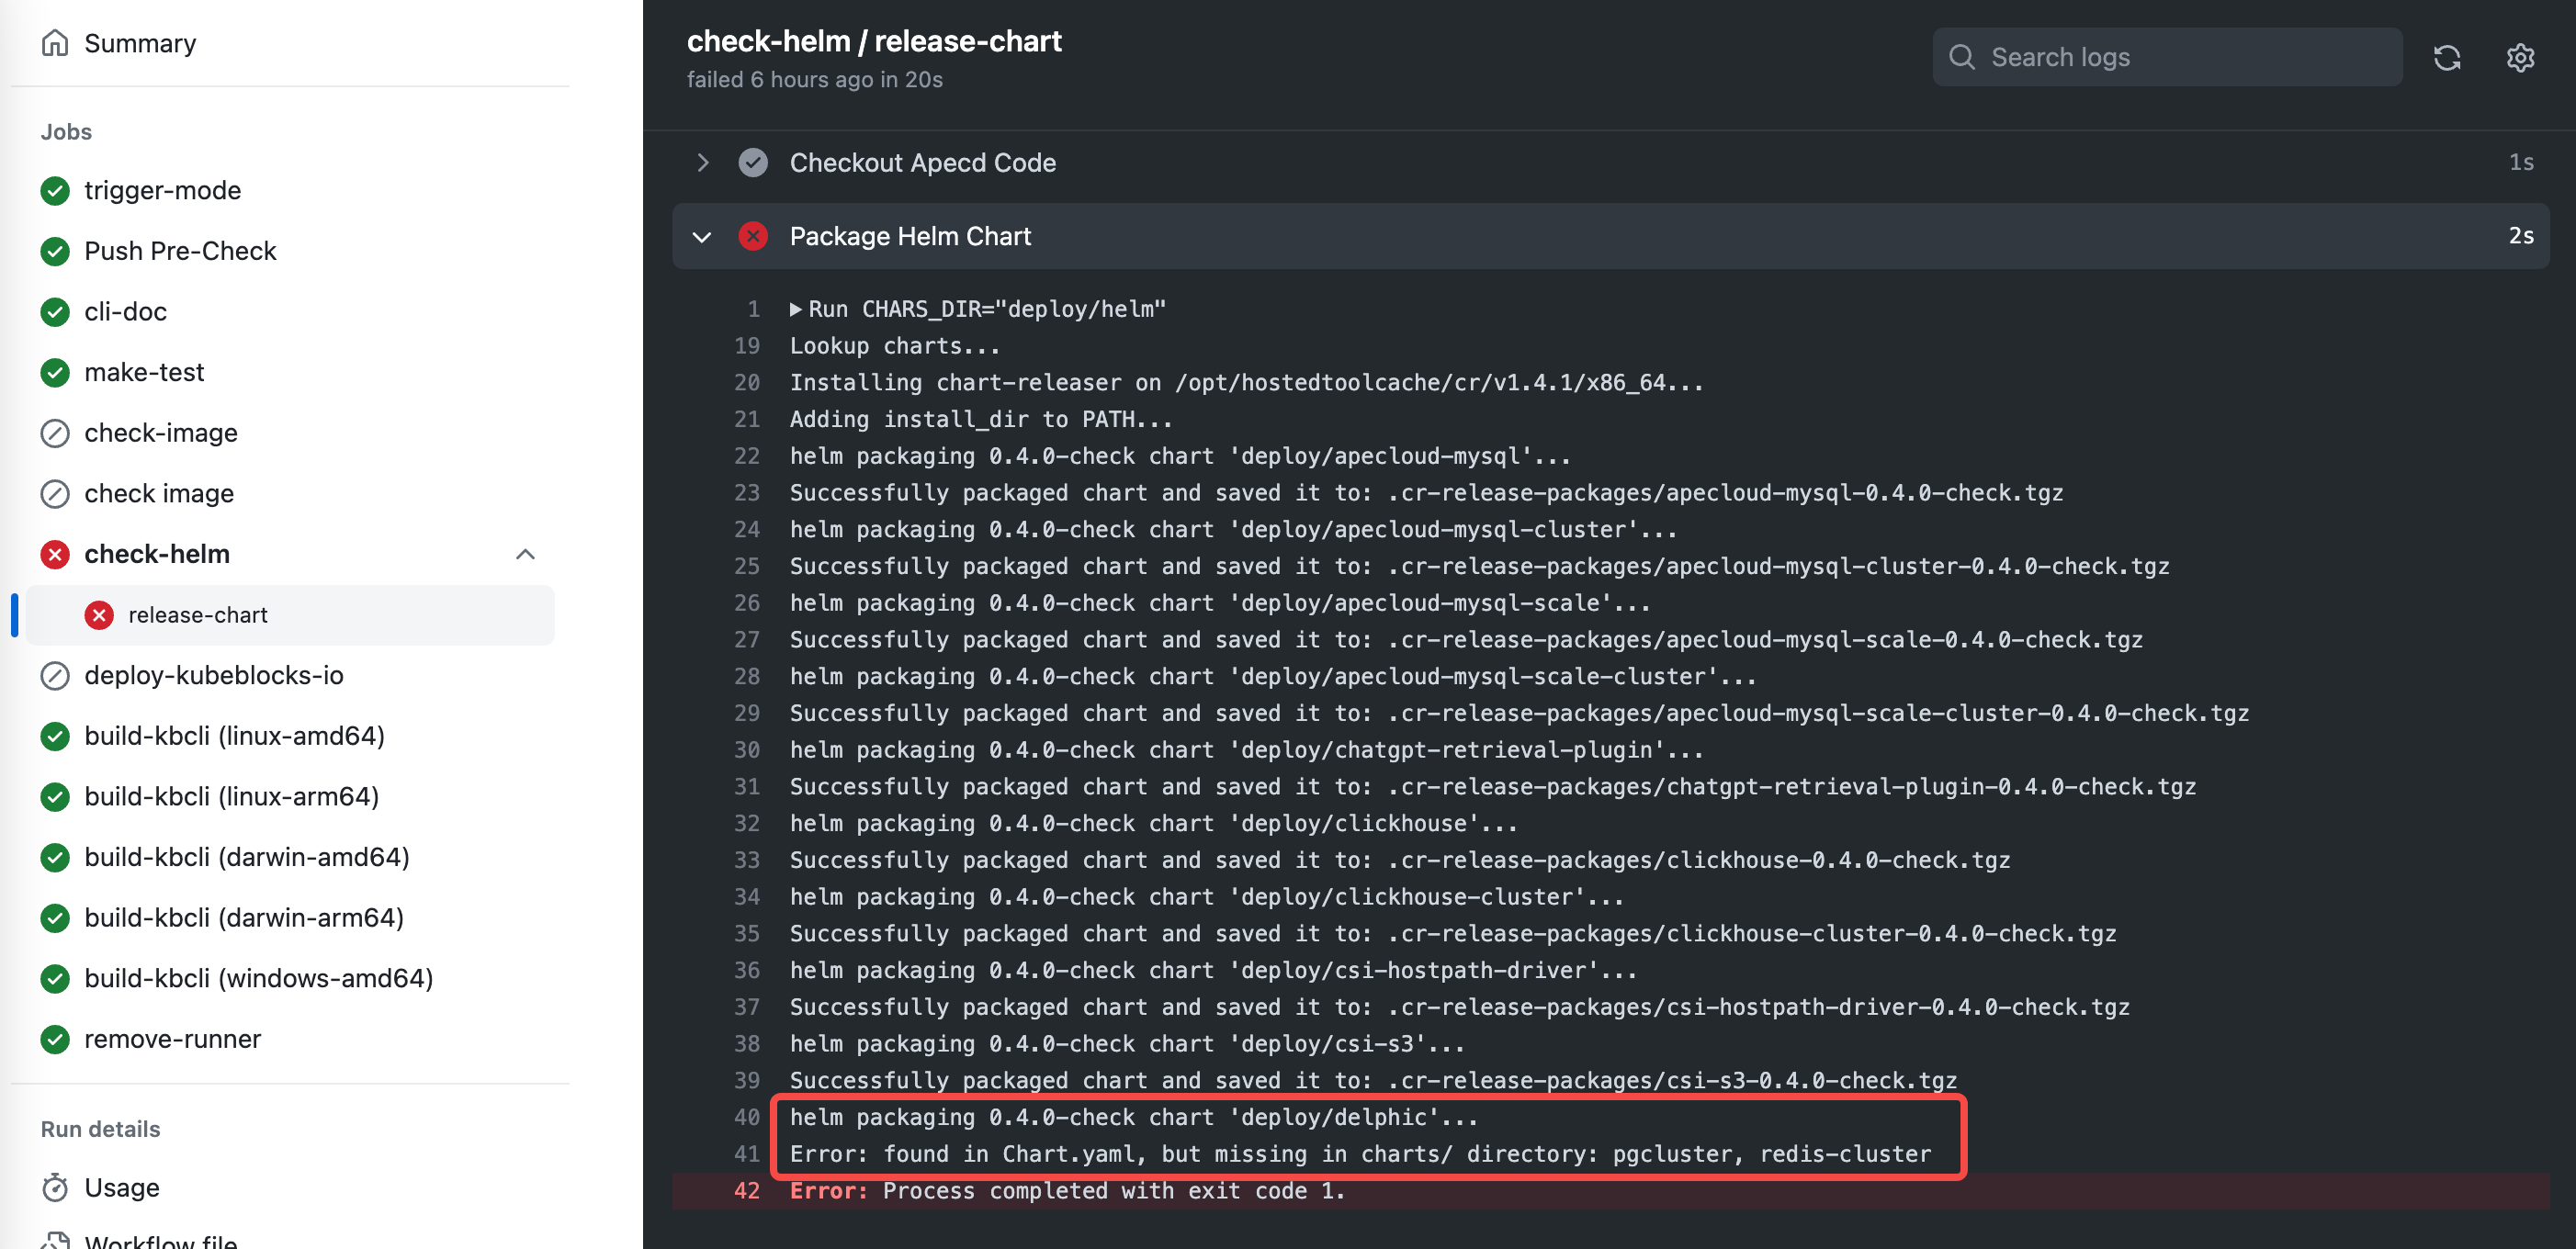Click the Workflow file icon

click(x=56, y=1240)
